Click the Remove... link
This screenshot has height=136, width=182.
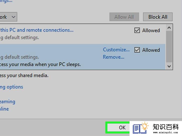click(x=113, y=57)
